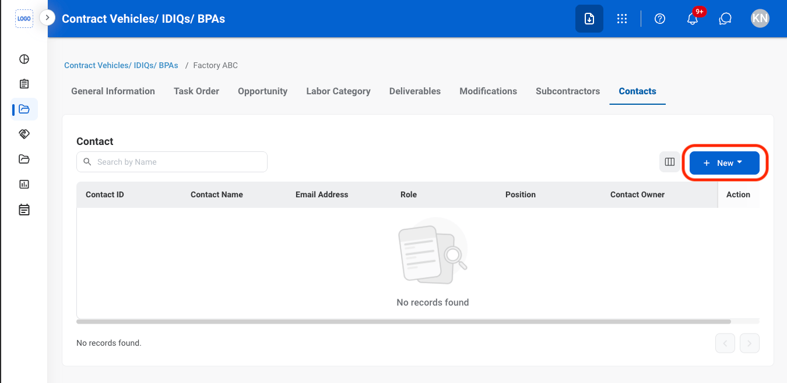Open the New dropdown button
The width and height of the screenshot is (787, 383).
click(725, 163)
